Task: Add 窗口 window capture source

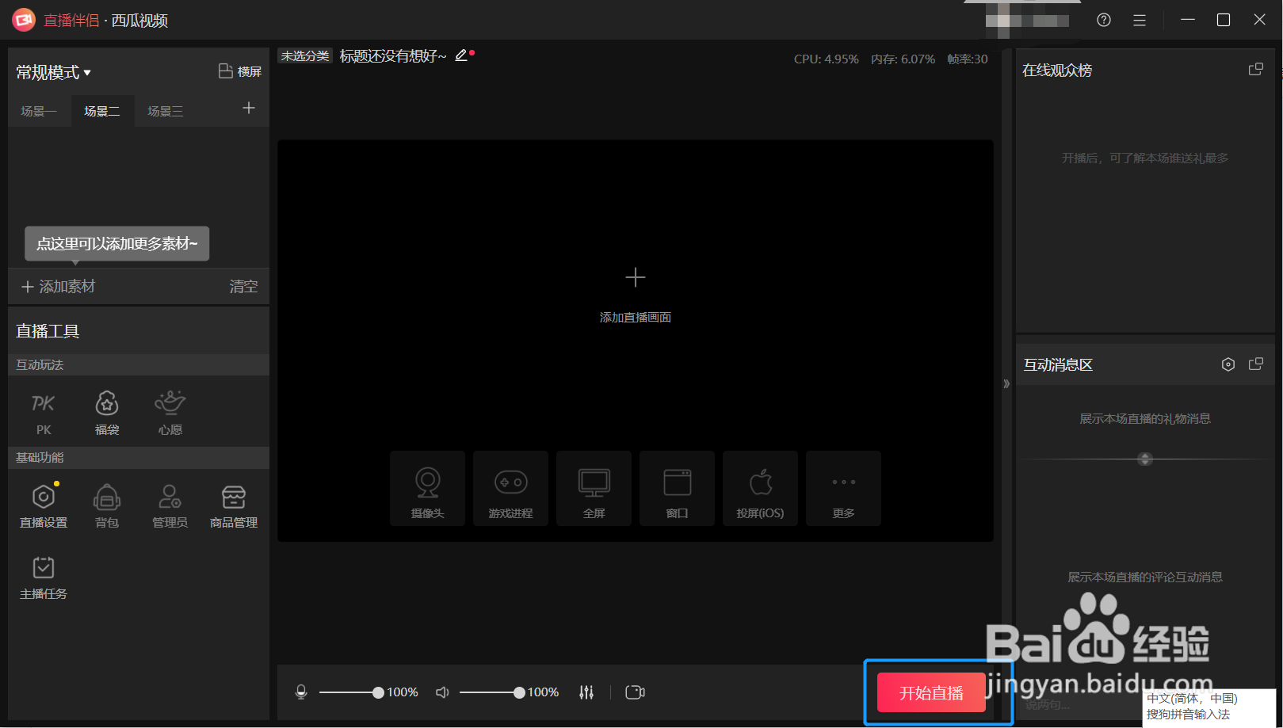Action: pos(678,489)
